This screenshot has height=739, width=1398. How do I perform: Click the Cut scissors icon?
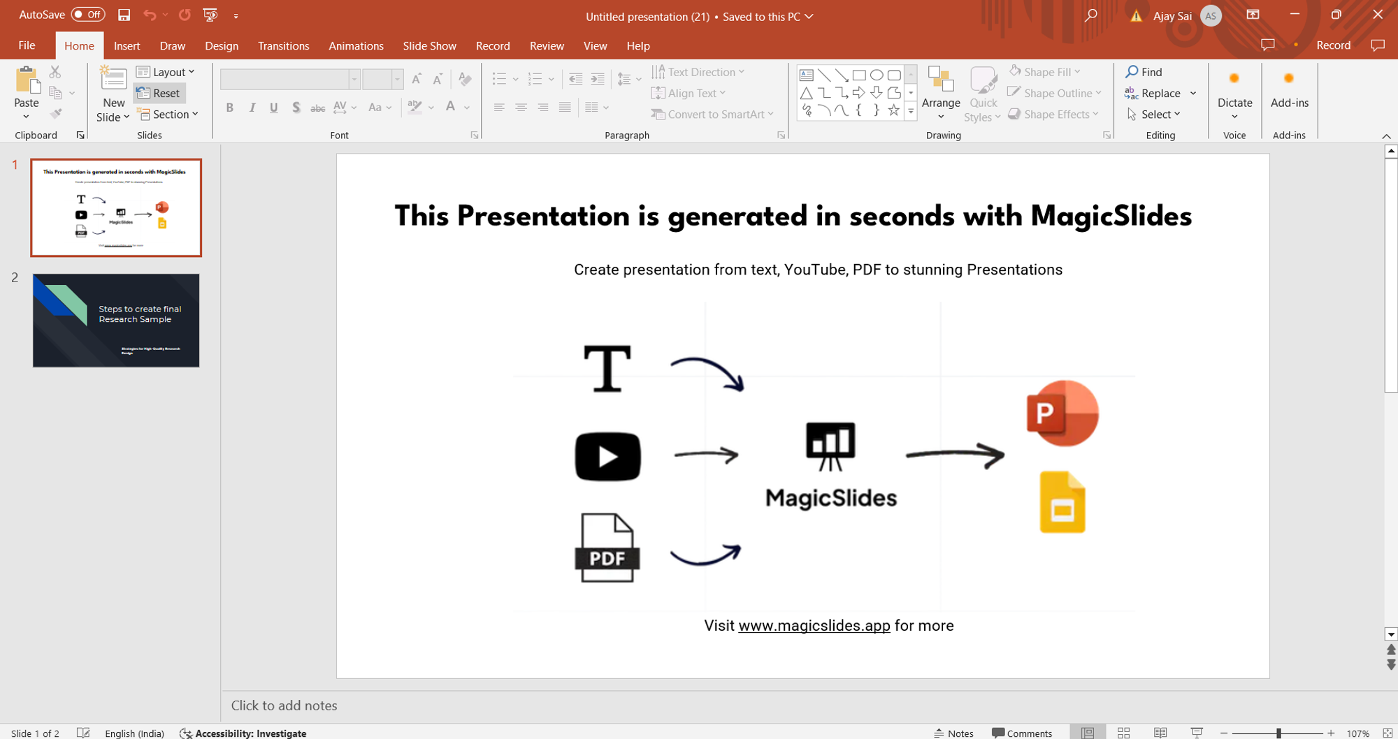click(55, 71)
